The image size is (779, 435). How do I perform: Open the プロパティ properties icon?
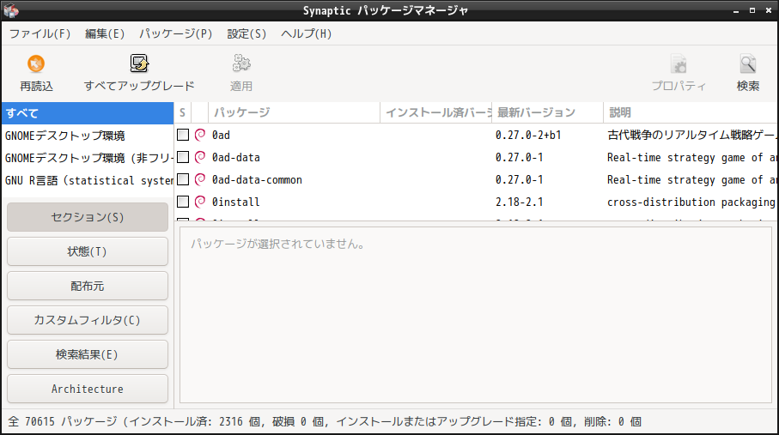(679, 63)
